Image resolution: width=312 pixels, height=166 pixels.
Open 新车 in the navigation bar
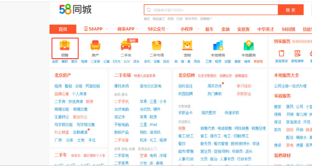pos(209,29)
